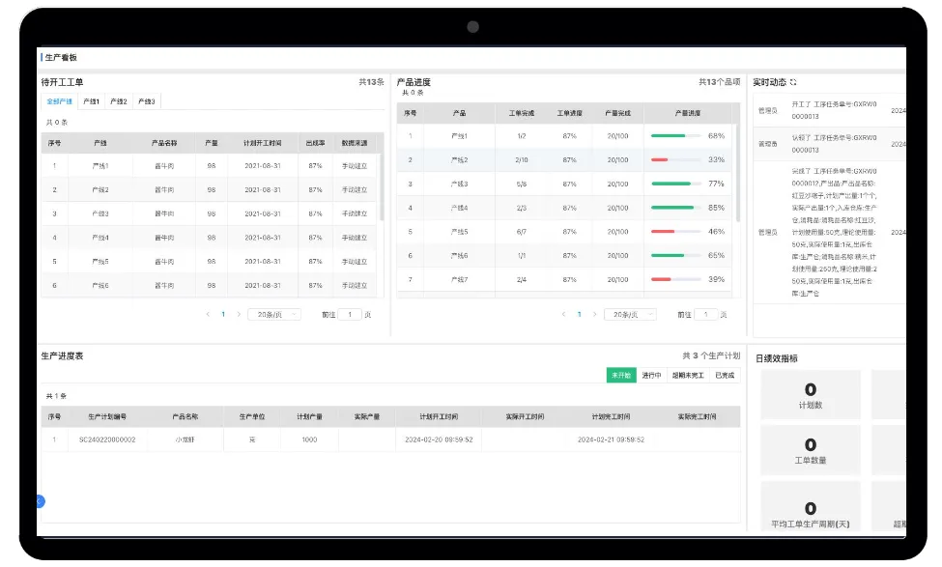Click the 6/7 工单完成 value
This screenshot has width=942, height=567.
[x=522, y=232]
